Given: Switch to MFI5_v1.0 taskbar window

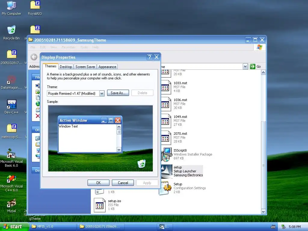Looking at the screenshot, I should tap(53, 227).
